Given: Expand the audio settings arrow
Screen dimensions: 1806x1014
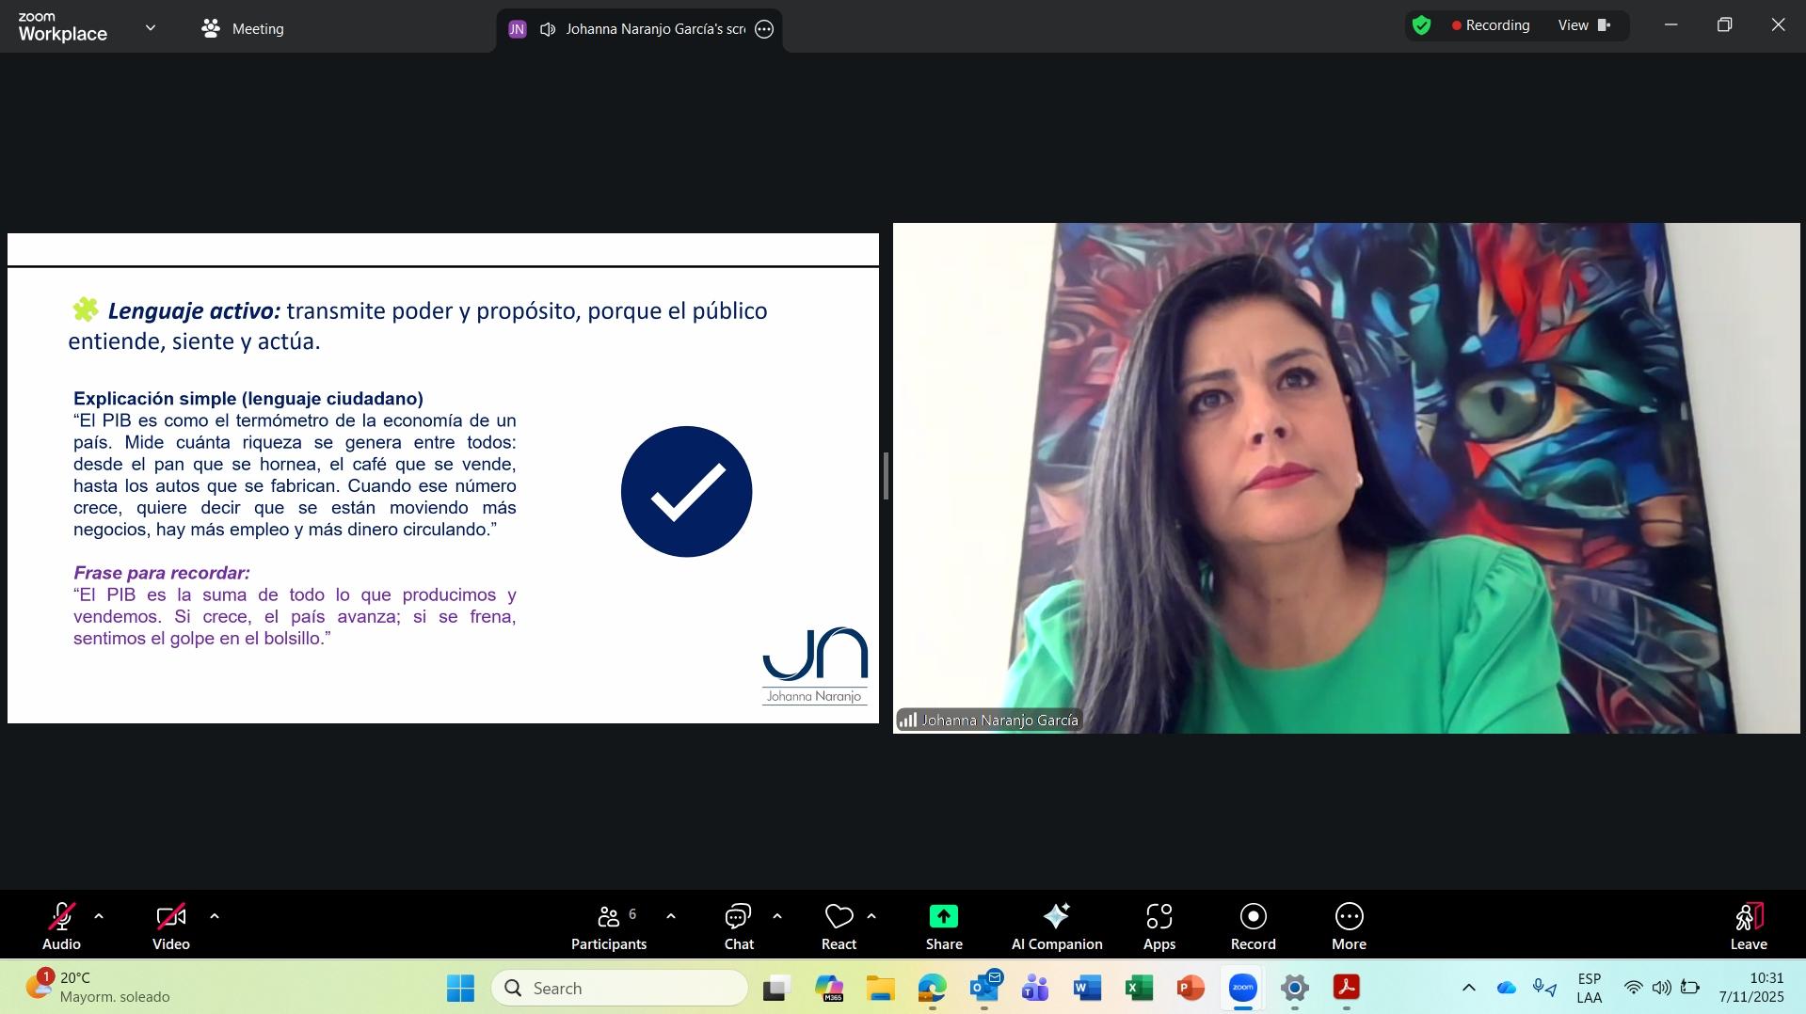Looking at the screenshot, I should pos(99,916).
